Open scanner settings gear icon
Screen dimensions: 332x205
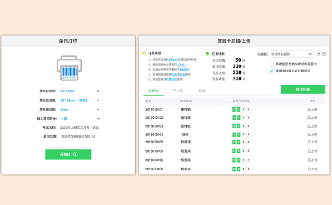[324, 54]
